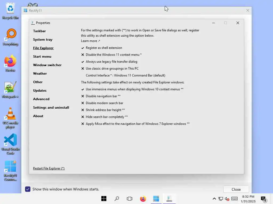The height and width of the screenshot is (204, 273).
Task: Toggle Apply Mica effect to navigation bar
Action: pyautogui.click(x=135, y=124)
